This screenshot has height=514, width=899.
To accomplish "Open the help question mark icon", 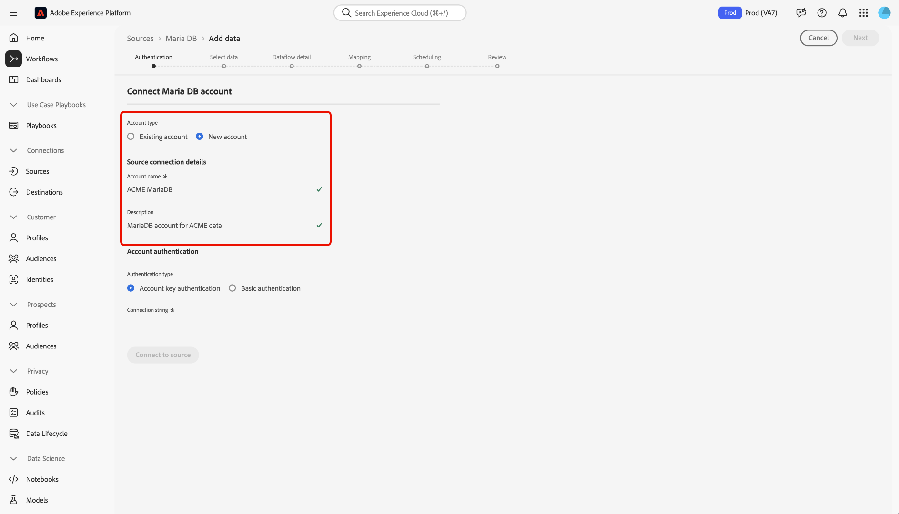I will 822,13.
